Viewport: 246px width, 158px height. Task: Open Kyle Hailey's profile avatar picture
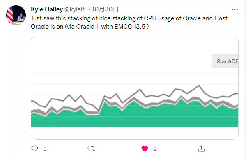[x=16, y=15]
